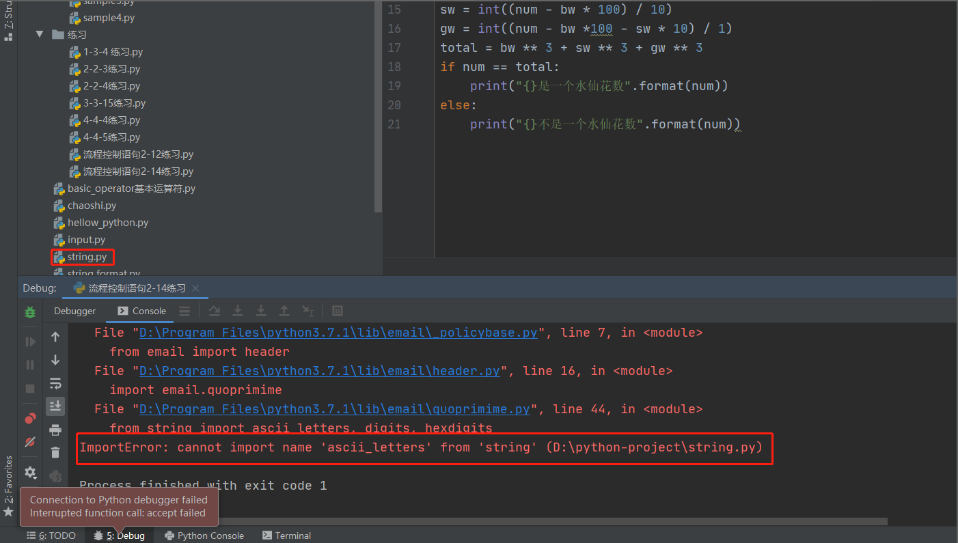
Task: Select file sample4.py
Action: [109, 18]
